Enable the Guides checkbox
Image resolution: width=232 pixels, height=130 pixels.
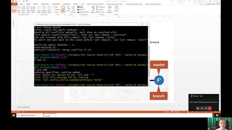(56, 12)
